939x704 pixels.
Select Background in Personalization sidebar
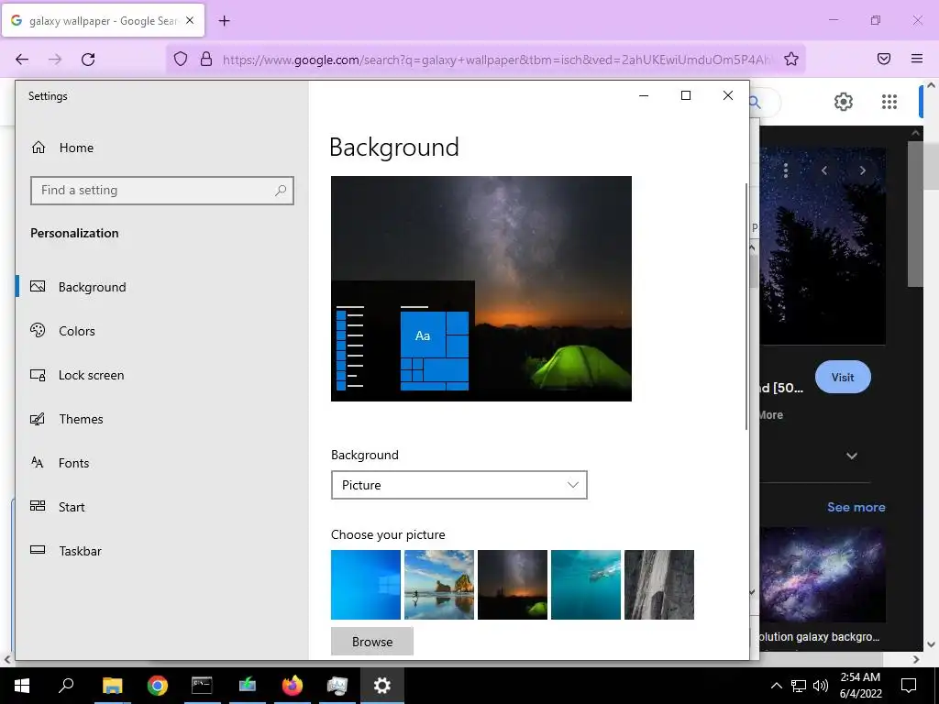tap(161, 287)
